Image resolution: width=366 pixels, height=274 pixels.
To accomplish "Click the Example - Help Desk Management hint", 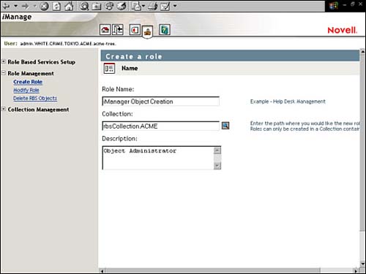I will coord(288,102).
